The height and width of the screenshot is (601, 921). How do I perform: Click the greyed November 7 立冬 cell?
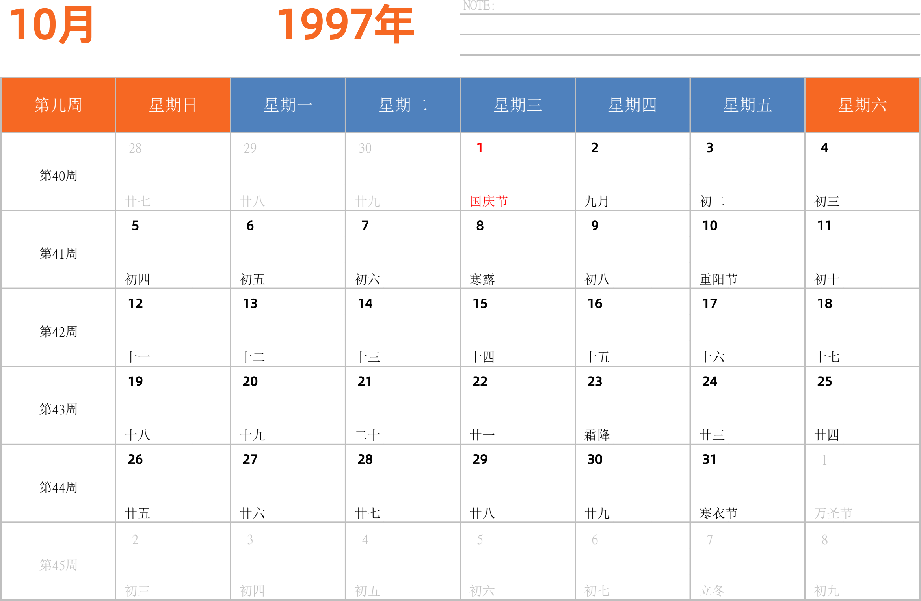coord(747,561)
